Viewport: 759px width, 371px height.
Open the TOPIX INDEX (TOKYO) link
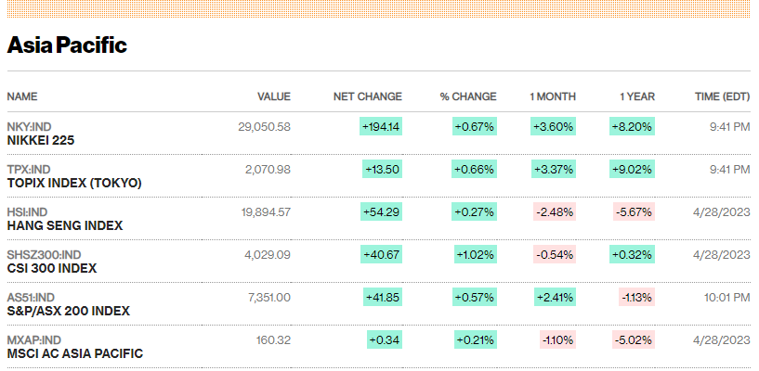click(x=74, y=183)
